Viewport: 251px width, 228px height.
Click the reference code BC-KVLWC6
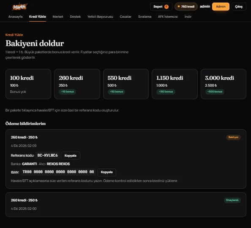(48, 155)
